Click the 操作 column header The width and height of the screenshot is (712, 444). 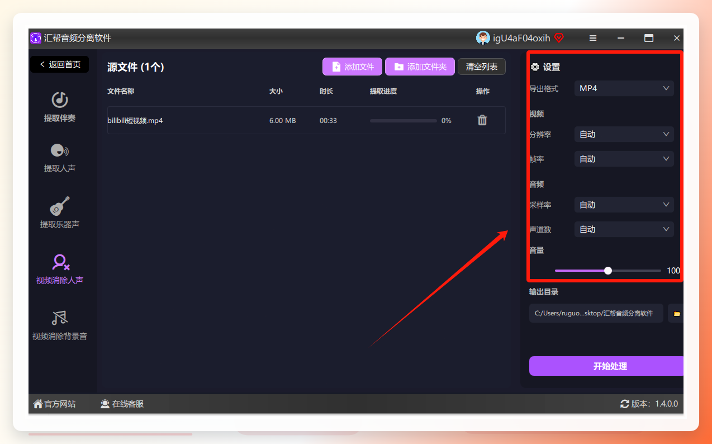[x=483, y=91]
